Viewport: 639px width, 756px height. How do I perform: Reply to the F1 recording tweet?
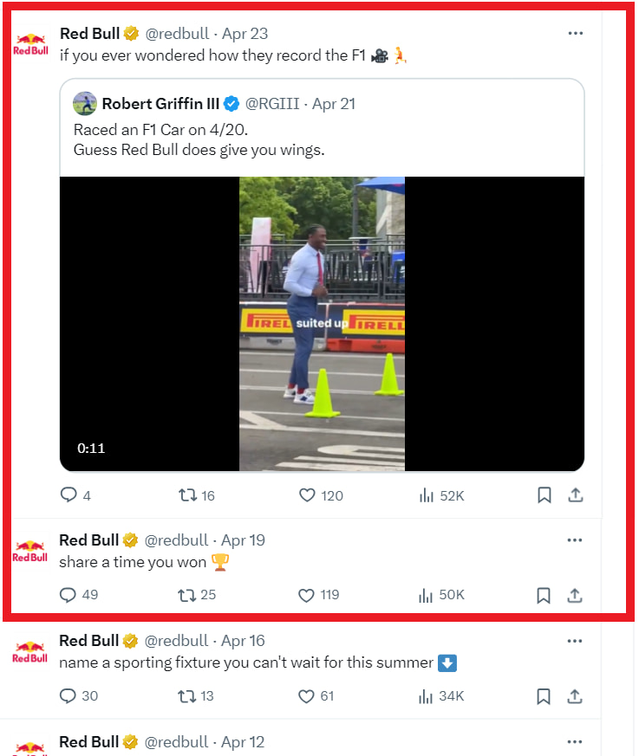pyautogui.click(x=68, y=495)
